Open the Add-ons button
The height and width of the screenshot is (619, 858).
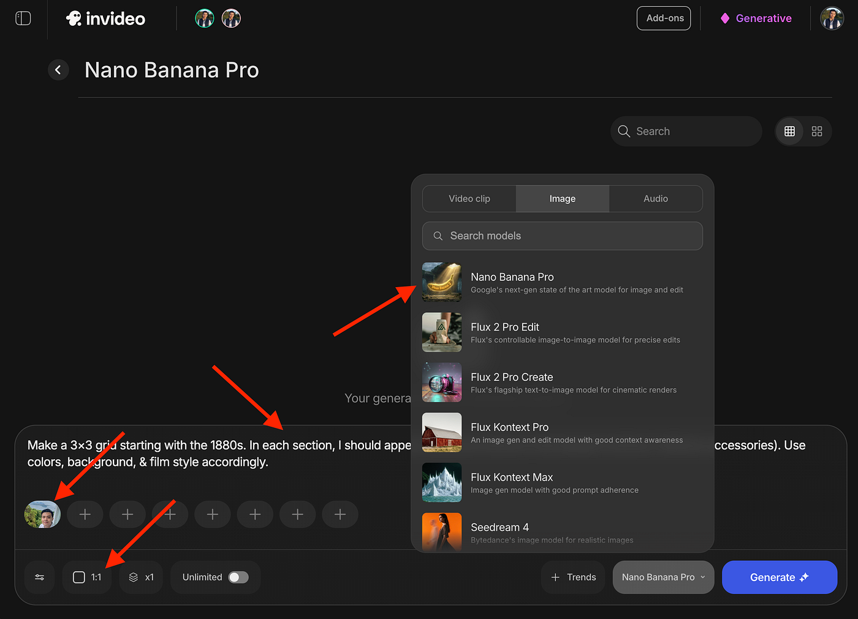(x=664, y=18)
